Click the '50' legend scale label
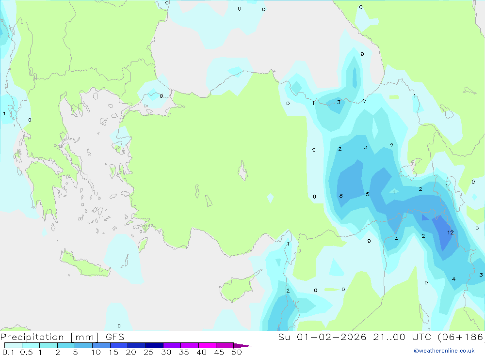 pos(237,352)
